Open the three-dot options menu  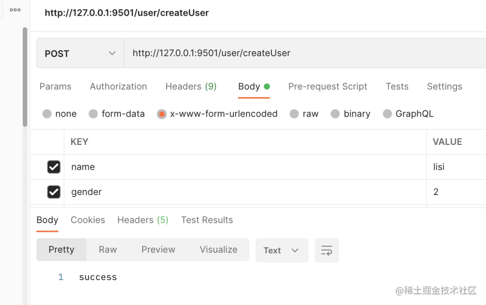[x=15, y=10]
